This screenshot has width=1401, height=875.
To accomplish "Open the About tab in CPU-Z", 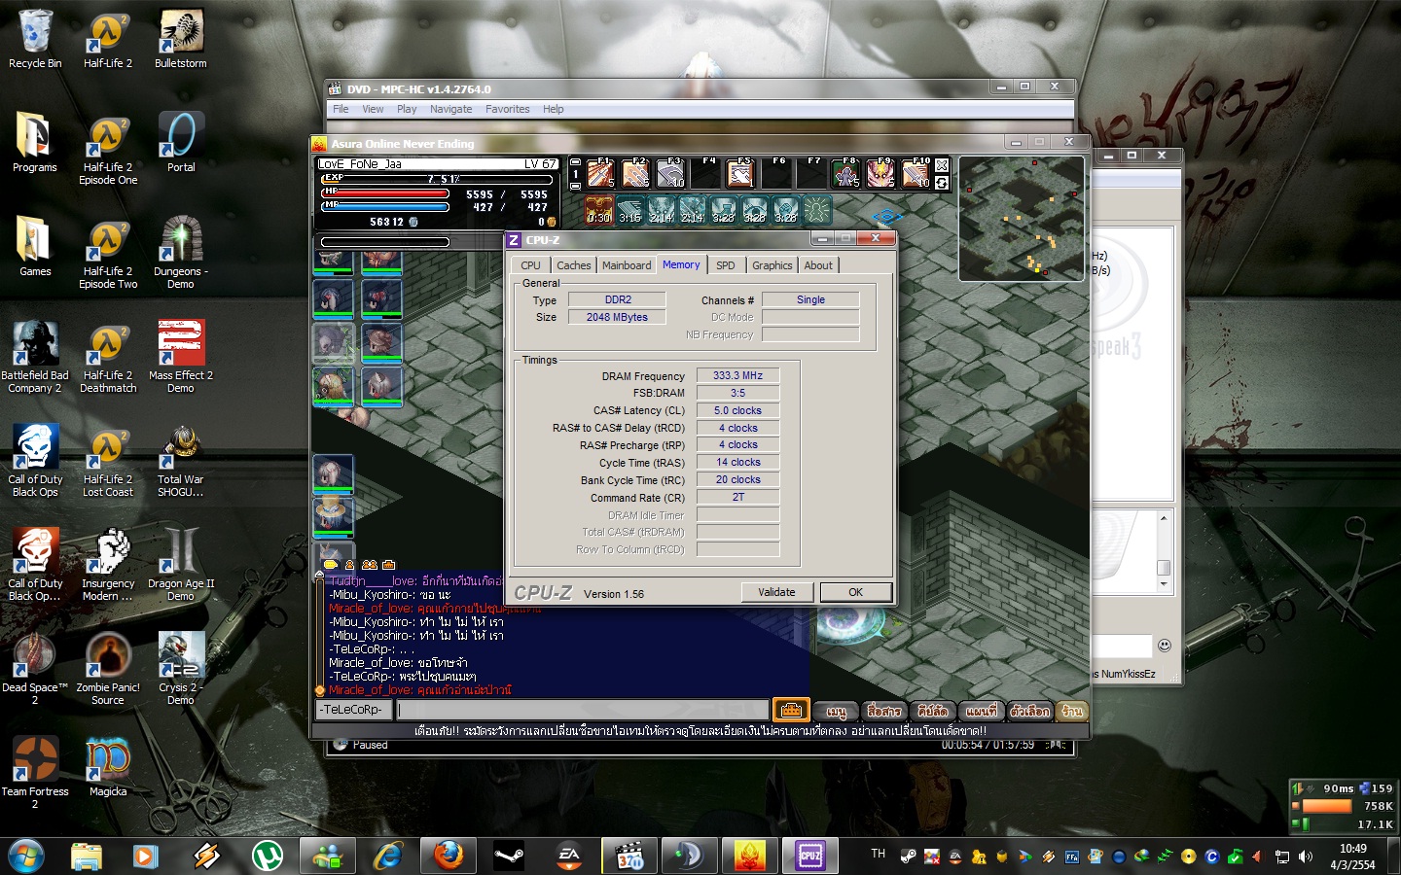I will 818,265.
